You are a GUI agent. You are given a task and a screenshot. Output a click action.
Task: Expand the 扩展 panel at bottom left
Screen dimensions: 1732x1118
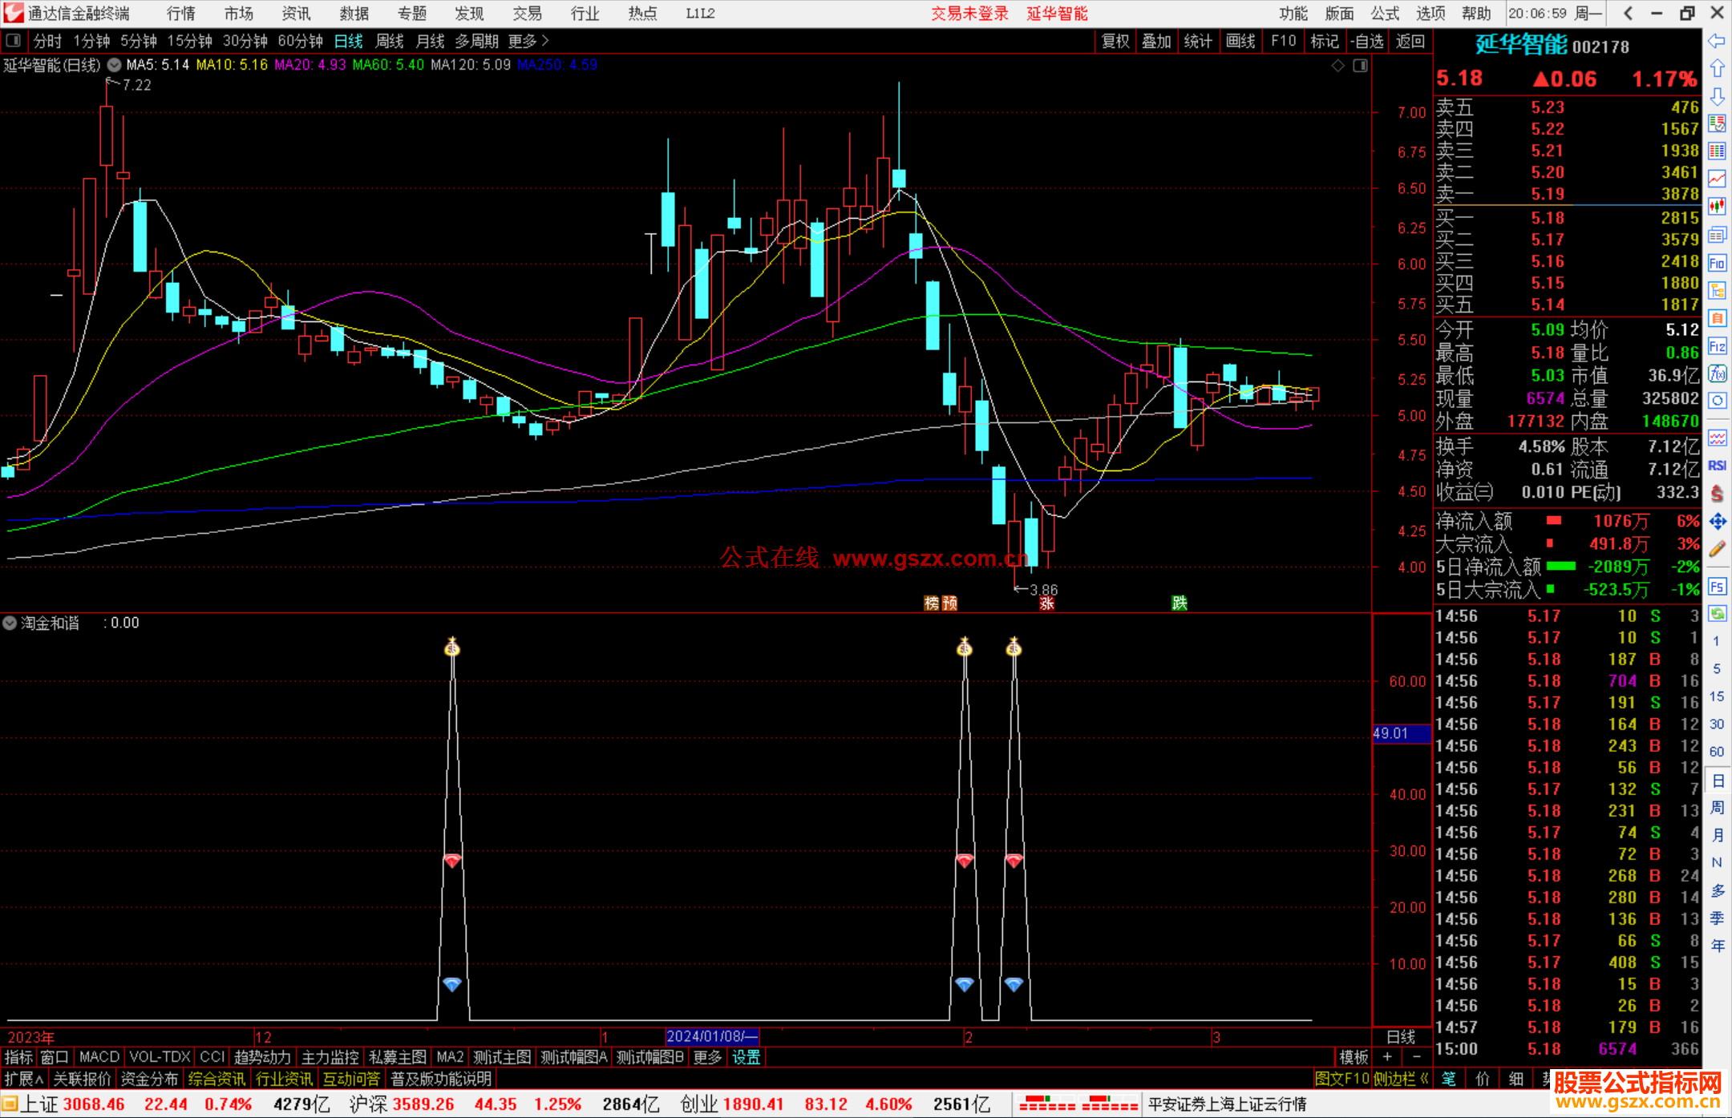(24, 1079)
